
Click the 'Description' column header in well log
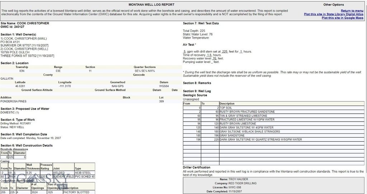point(227,104)
